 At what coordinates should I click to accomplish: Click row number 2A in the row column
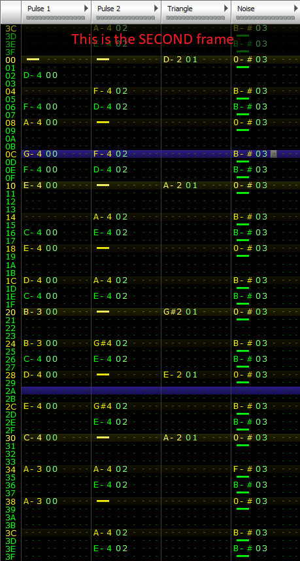tap(10, 391)
